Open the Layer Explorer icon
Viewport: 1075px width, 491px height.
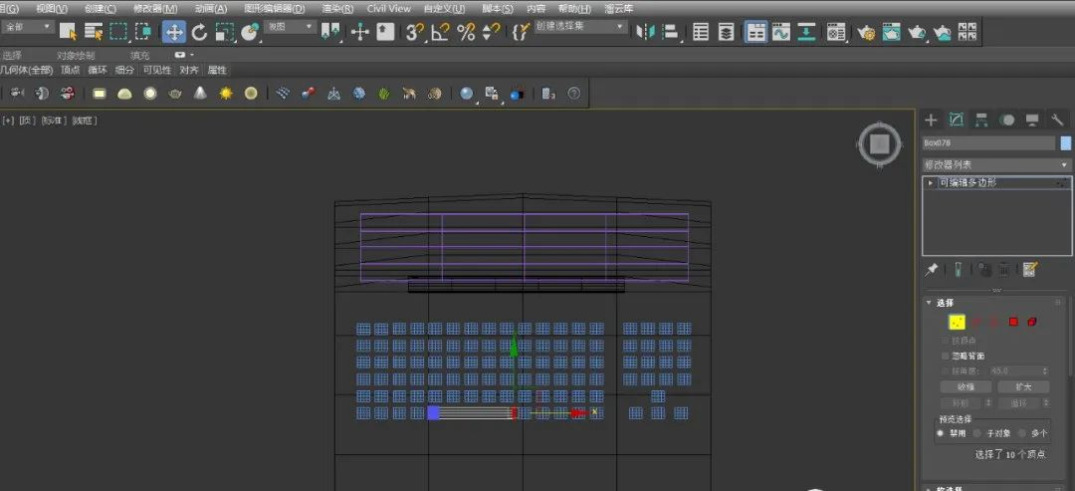click(726, 32)
